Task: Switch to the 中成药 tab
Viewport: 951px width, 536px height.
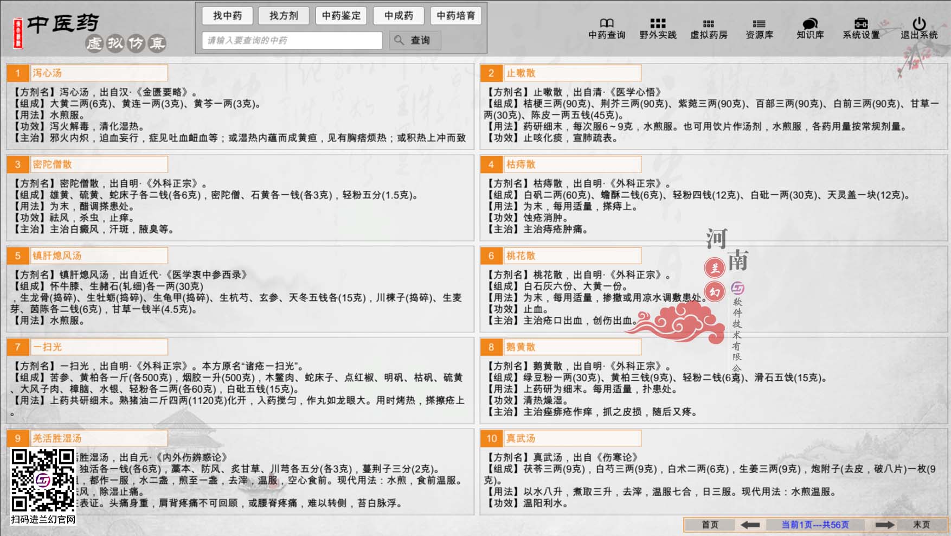Action: (x=399, y=16)
